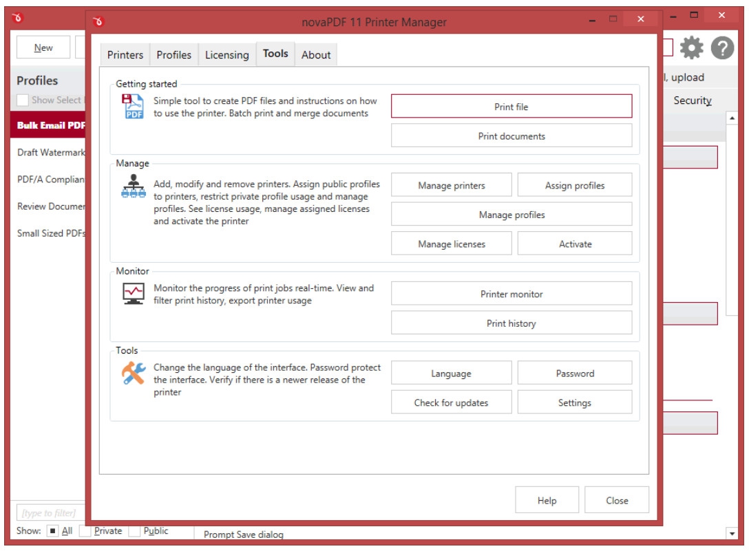This screenshot has width=749, height=551.
Task: Click the hammer and wrench Tools icon
Action: (134, 373)
